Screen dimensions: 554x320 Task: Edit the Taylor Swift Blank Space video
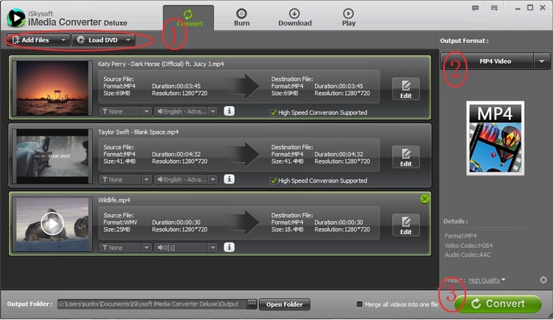pos(406,157)
